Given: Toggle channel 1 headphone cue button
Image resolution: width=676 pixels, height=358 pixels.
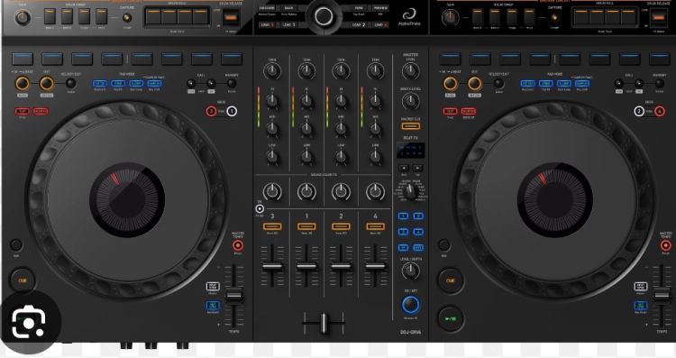Looking at the screenshot, I should coord(306,226).
